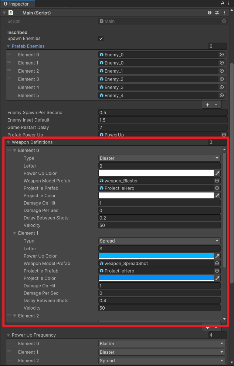Open the Type dropdown showing Spread

(x=159, y=241)
